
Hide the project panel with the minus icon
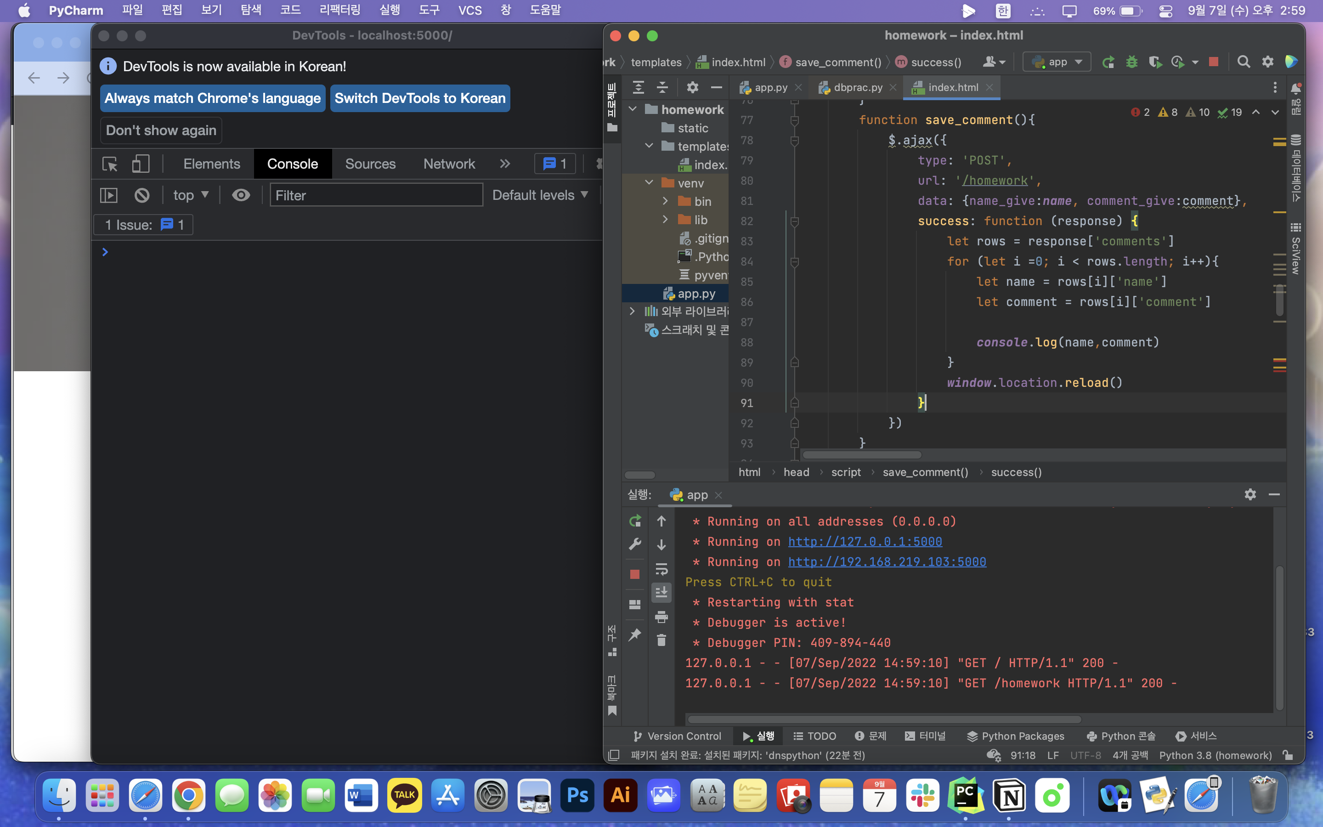716,87
